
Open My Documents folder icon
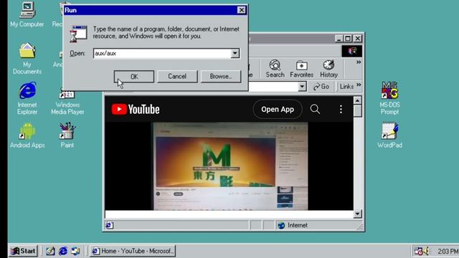point(27,58)
